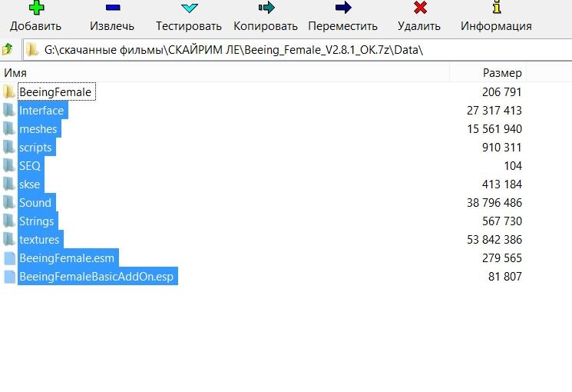Click the blue minus Extract icon
Image resolution: width=572 pixels, height=392 pixels.
tap(112, 8)
